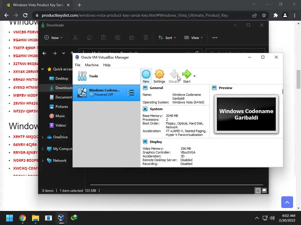Image resolution: width=301 pixels, height=225 pixels.
Task: Open the View dropdown in Downloads window
Action: [x=193, y=38]
